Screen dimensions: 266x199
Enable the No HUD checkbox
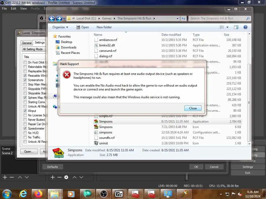coord(25,133)
